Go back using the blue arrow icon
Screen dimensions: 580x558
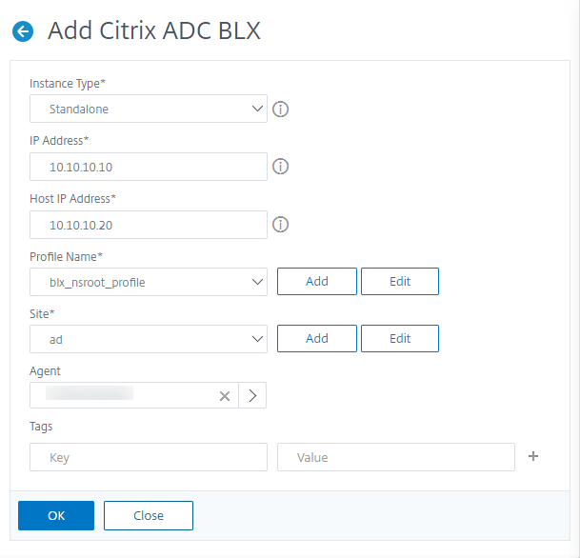click(23, 31)
